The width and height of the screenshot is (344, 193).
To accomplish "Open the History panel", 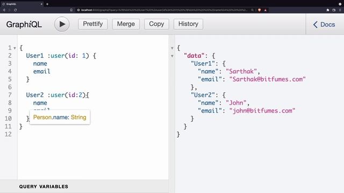I will pos(188,24).
